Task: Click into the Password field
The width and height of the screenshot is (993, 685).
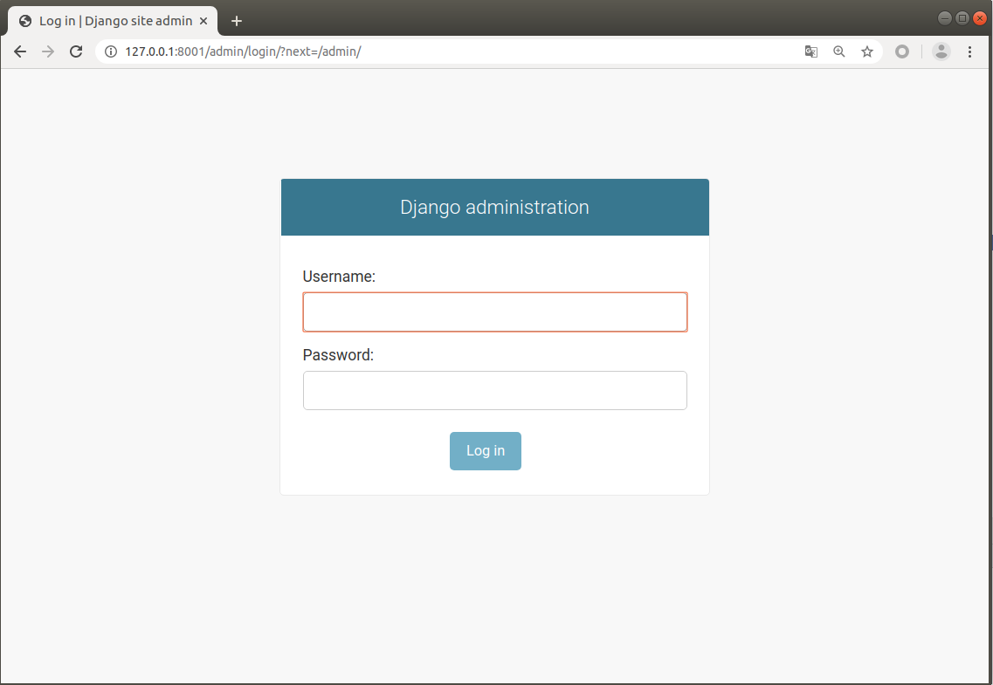Action: click(494, 390)
